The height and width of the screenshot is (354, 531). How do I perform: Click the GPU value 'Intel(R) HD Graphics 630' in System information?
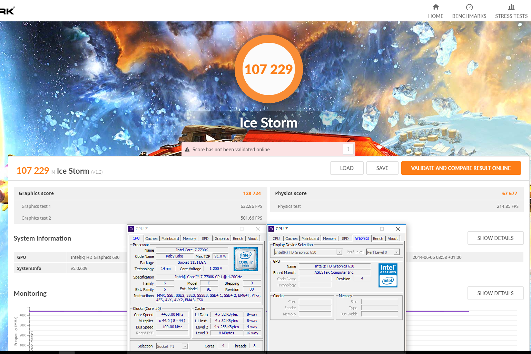tap(95, 257)
